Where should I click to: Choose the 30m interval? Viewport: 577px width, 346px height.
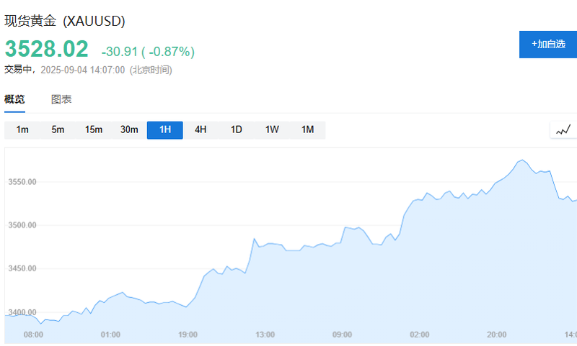pos(129,129)
